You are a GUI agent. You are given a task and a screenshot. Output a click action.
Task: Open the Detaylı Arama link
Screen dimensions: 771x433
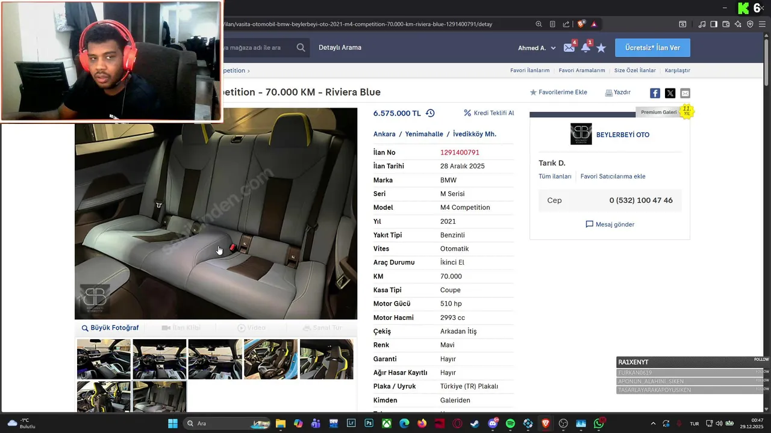tap(340, 48)
